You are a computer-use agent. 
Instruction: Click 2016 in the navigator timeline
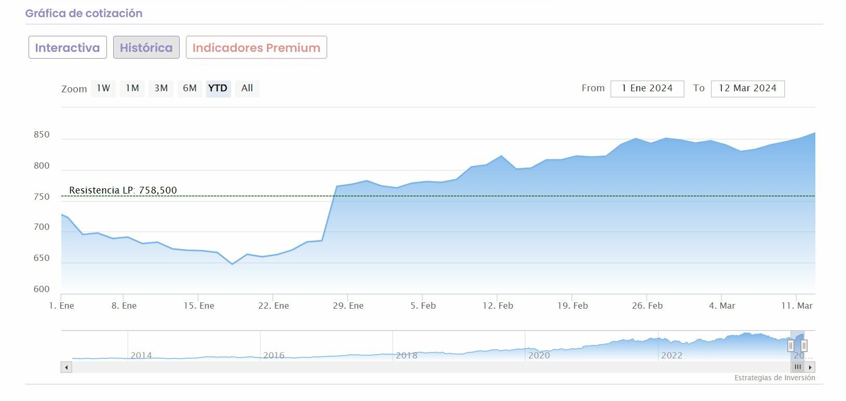pyautogui.click(x=274, y=355)
